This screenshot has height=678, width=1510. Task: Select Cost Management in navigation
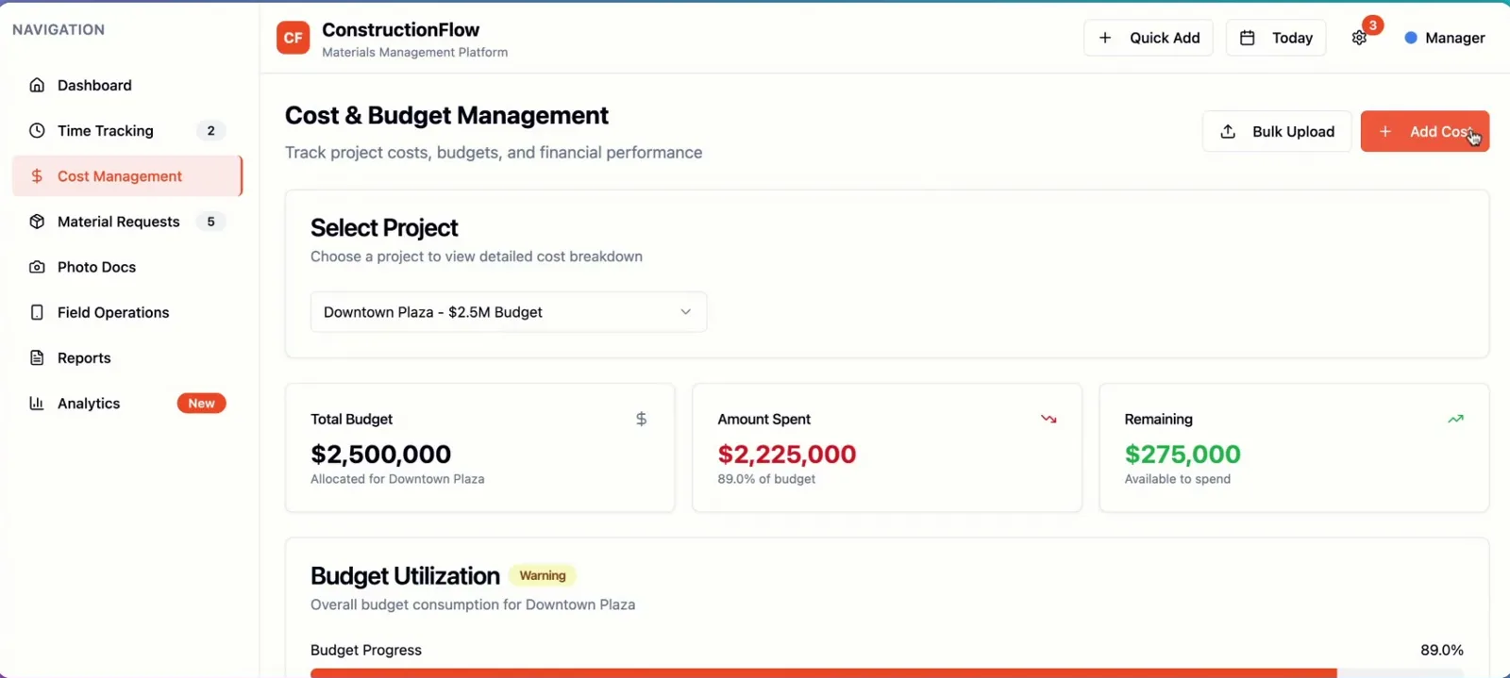click(x=127, y=176)
